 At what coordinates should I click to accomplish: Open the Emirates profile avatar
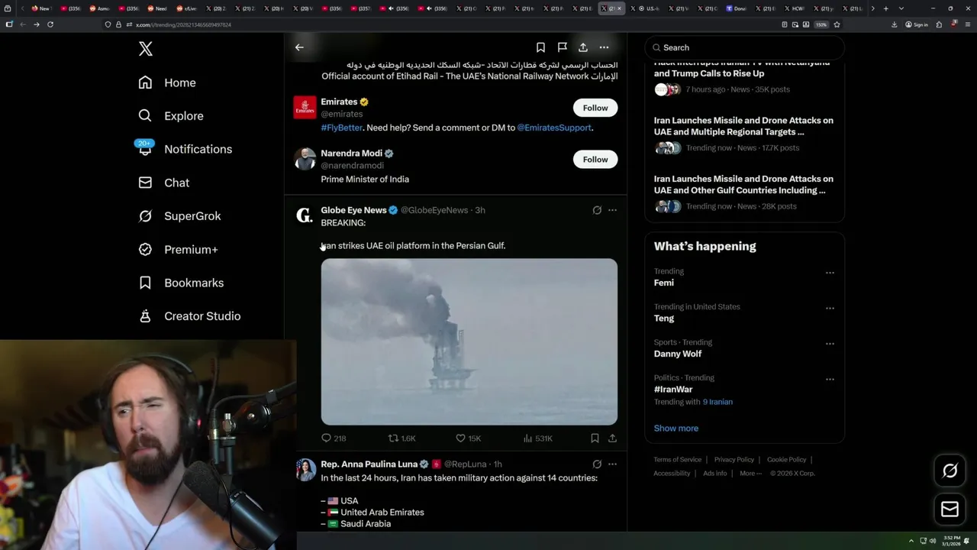(x=305, y=108)
